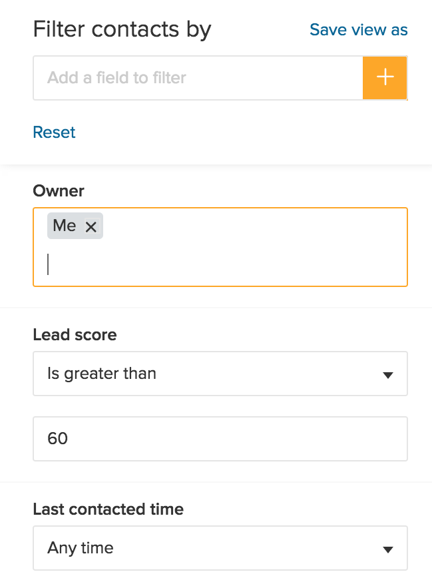Open the Save view as link

click(359, 30)
